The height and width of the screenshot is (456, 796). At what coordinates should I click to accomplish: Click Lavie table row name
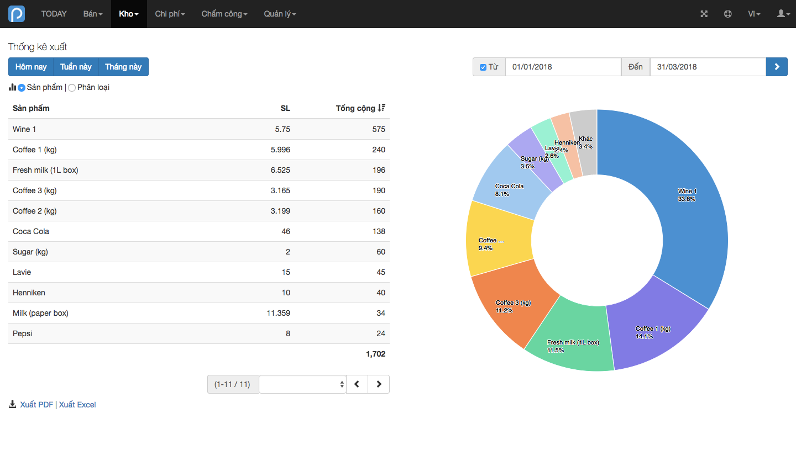click(x=22, y=272)
